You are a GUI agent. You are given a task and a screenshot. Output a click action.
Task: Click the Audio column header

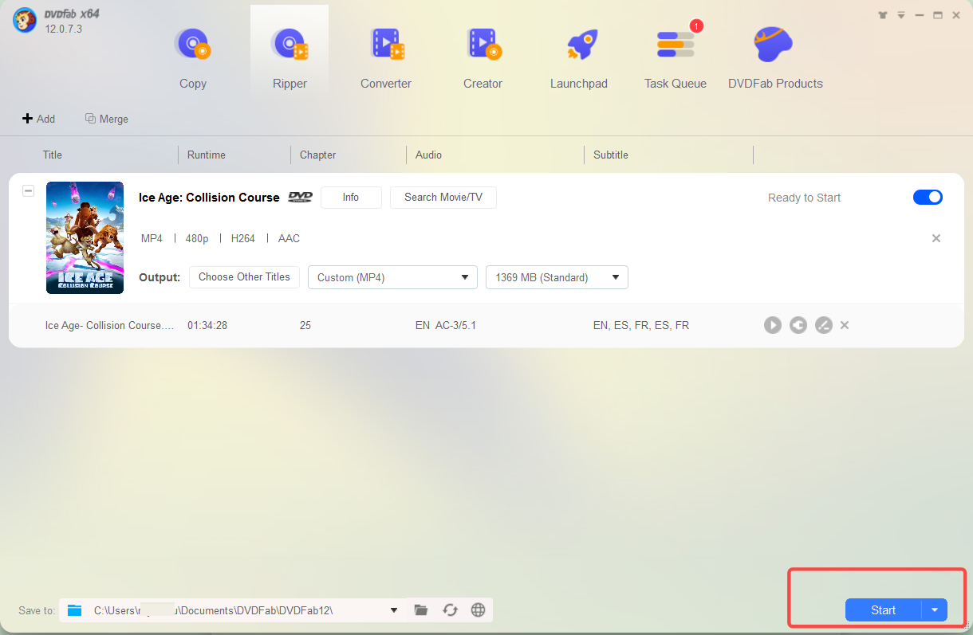428,155
